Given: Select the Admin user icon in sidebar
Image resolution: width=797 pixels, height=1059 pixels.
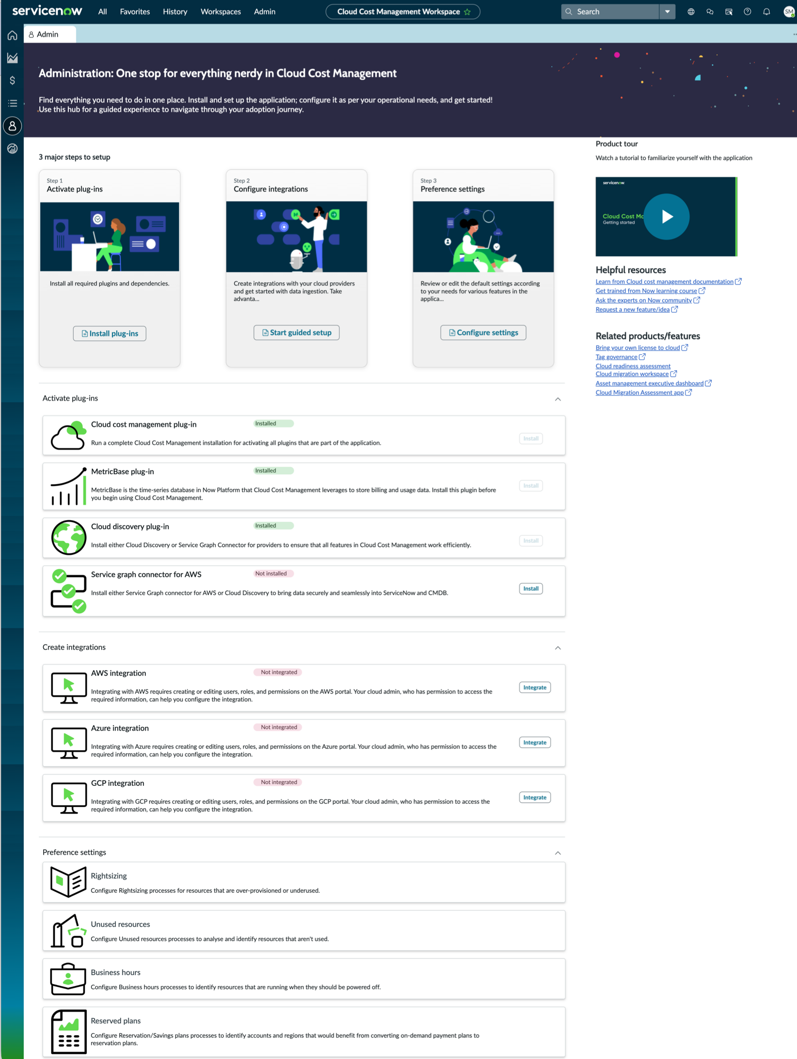Looking at the screenshot, I should tap(13, 126).
